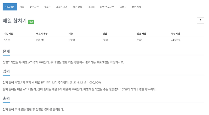Click the 맞은 사람 column header in table
Viewport: 209px width, 115px height.
point(142,34)
